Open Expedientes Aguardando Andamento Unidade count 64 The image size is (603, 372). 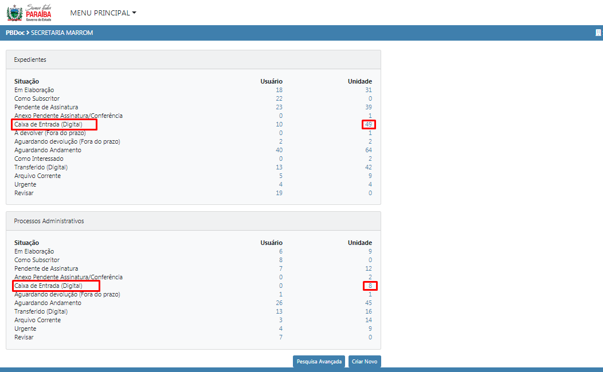tap(369, 150)
